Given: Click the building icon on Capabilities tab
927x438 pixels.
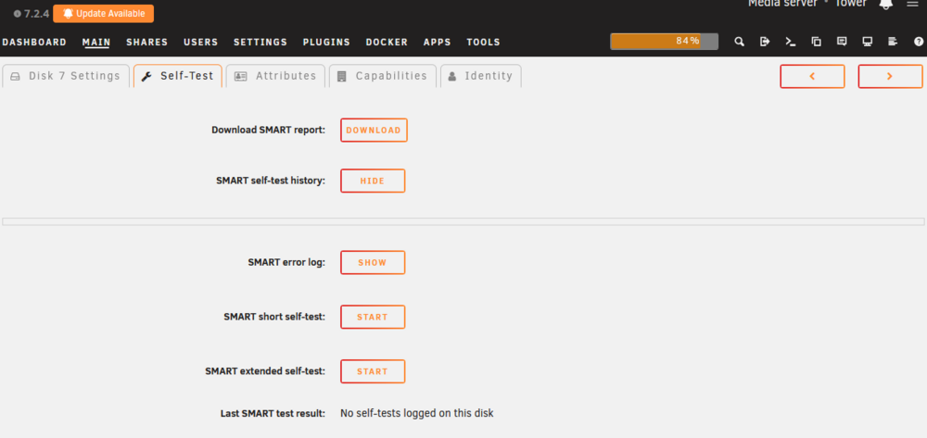Looking at the screenshot, I should pos(342,76).
